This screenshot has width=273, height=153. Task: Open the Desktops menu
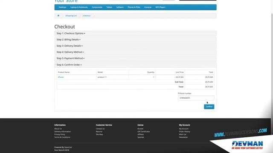[62, 7]
